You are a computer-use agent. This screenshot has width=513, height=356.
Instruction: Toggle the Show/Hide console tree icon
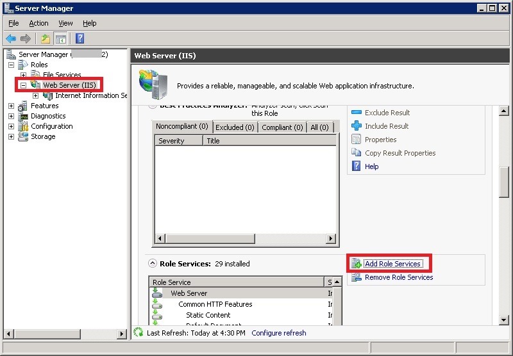[61, 39]
